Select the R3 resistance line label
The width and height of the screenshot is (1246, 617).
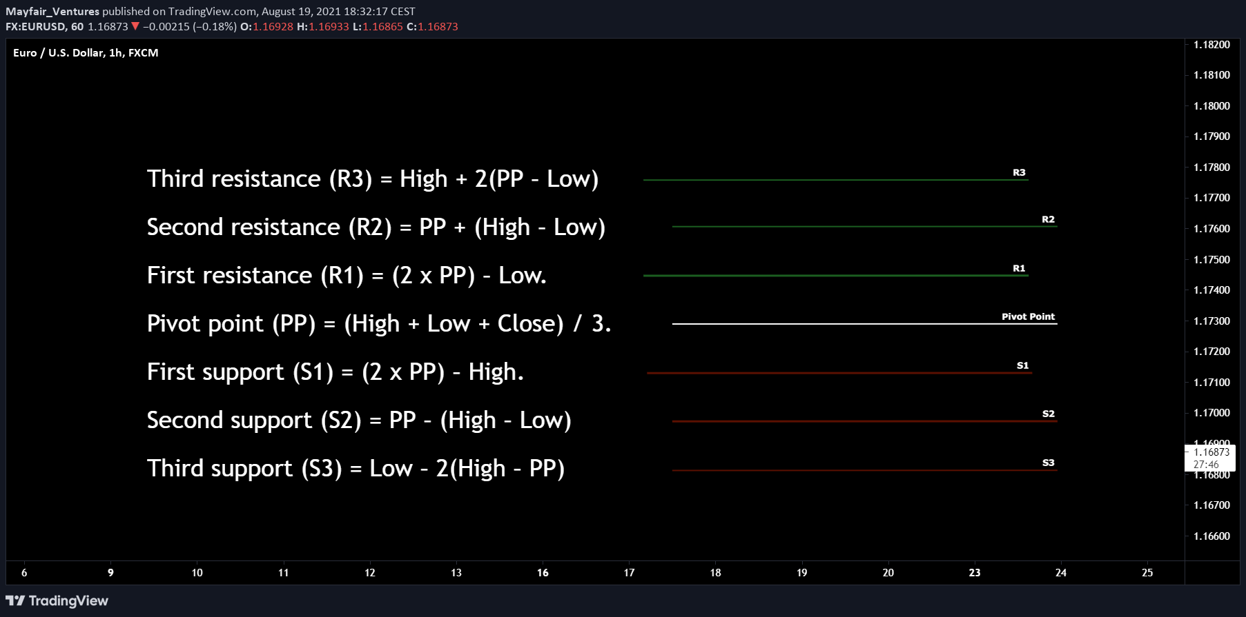pos(1019,172)
